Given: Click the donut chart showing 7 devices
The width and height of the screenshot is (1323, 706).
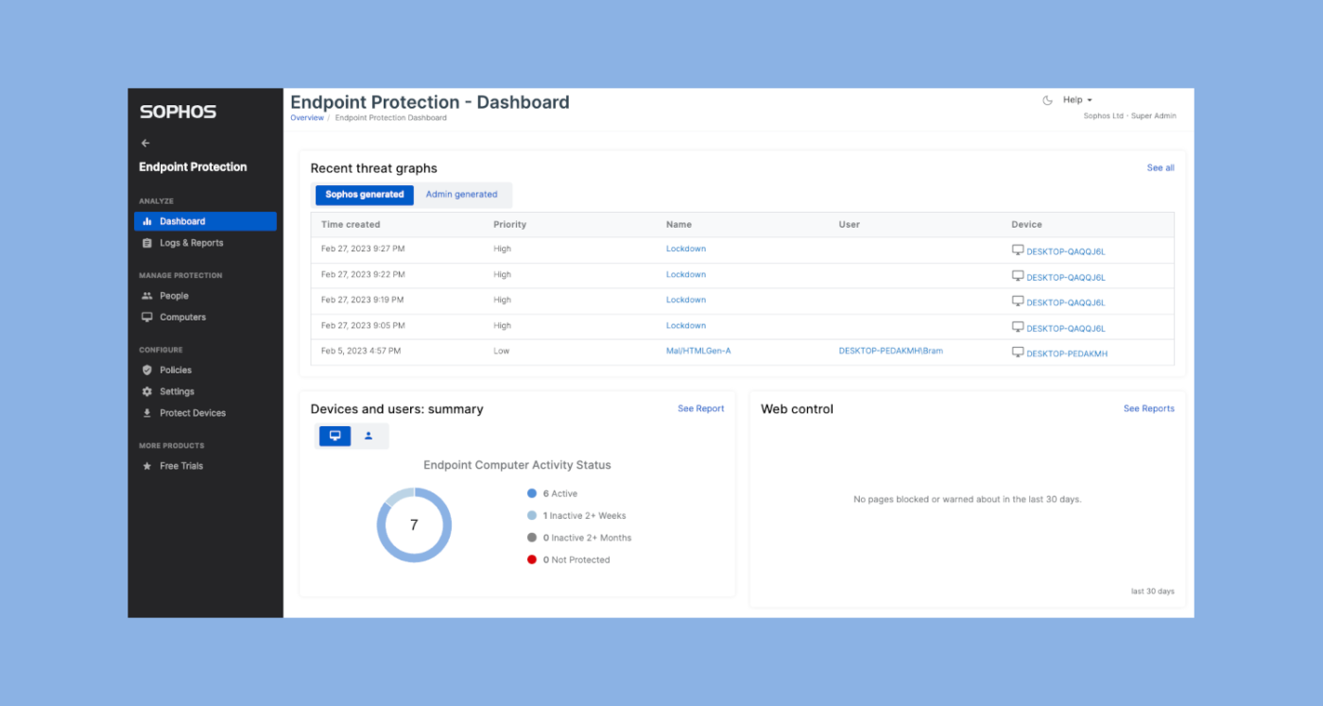Looking at the screenshot, I should (x=414, y=525).
